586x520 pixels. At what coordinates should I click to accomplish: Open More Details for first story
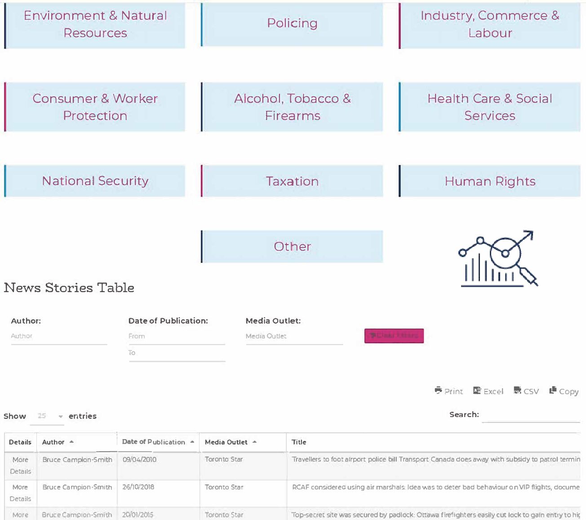point(20,466)
